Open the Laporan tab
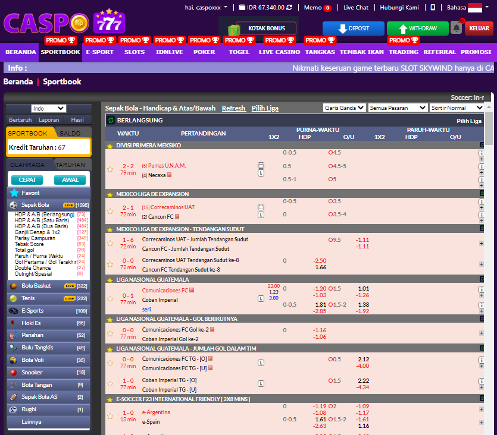This screenshot has height=435, width=497. click(x=48, y=120)
